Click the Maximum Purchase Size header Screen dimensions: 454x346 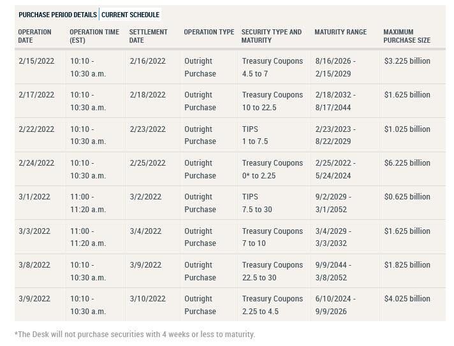point(406,36)
